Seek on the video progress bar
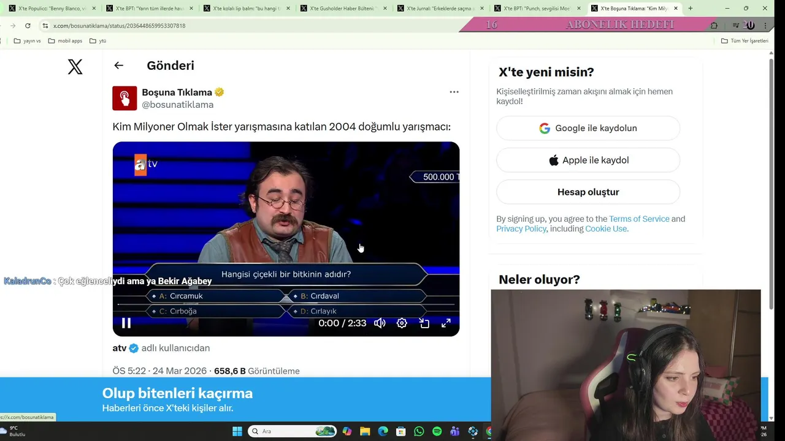Screen dimensions: 785x441 click(x=286, y=304)
